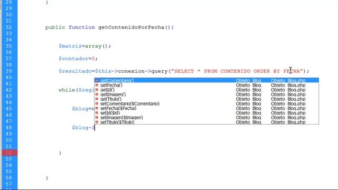Click the $resultado variable on line 39

[75, 71]
